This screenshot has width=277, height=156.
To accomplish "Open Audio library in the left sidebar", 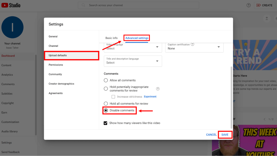I will point(17,132).
